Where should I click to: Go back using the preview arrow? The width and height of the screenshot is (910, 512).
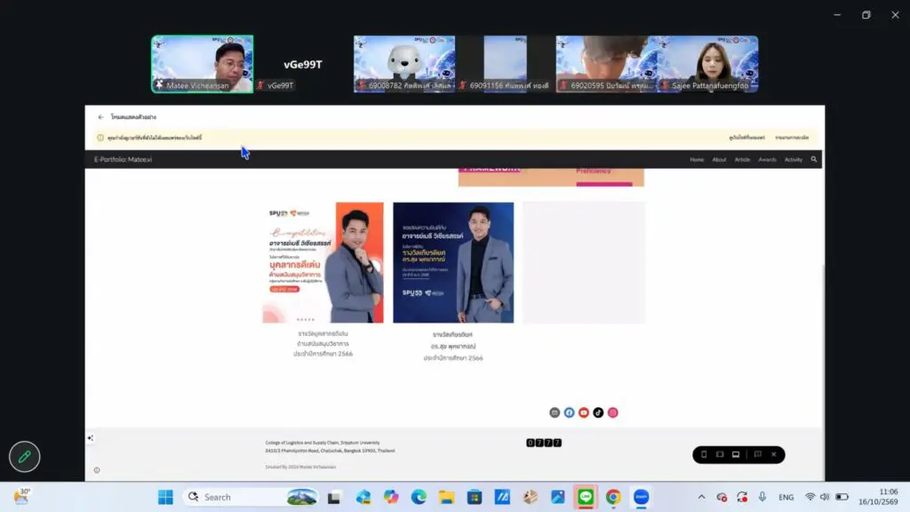tap(101, 117)
